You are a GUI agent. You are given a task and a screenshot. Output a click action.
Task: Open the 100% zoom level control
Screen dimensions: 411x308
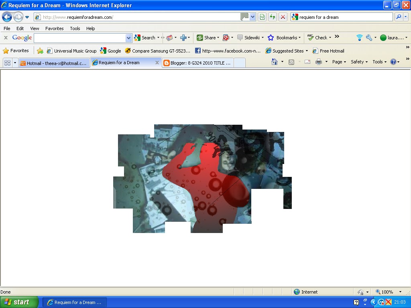(x=389, y=292)
